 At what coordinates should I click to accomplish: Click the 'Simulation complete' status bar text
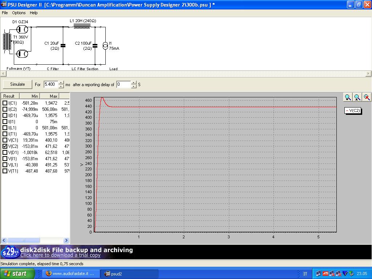[42, 264]
